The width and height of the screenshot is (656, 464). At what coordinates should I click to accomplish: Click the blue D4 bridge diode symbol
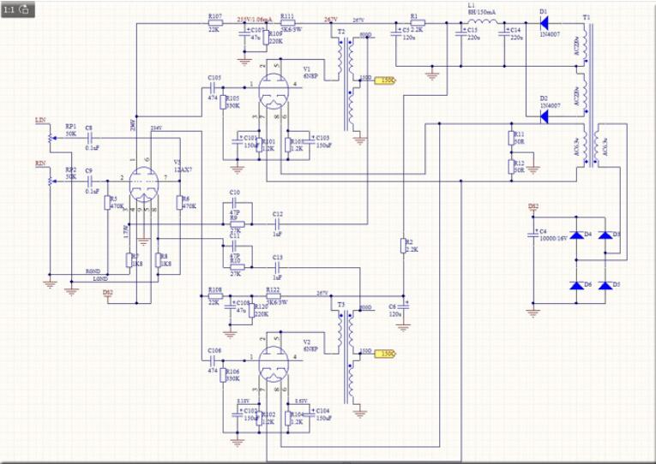(x=577, y=235)
